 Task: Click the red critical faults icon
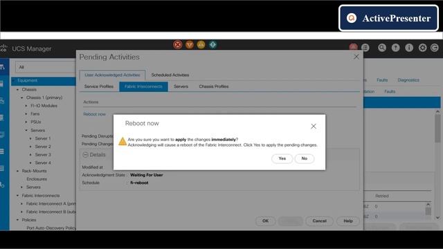(178, 44)
